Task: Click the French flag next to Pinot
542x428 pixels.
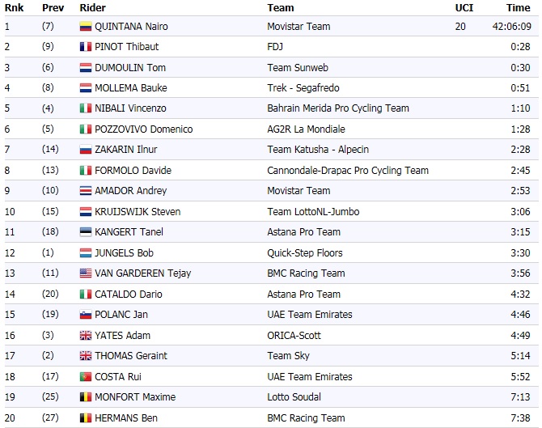Action: click(x=85, y=47)
